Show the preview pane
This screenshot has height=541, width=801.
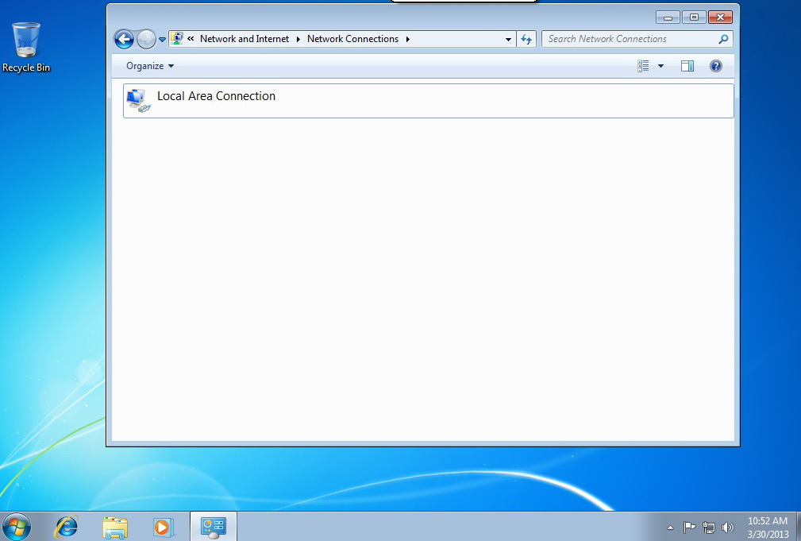(687, 66)
